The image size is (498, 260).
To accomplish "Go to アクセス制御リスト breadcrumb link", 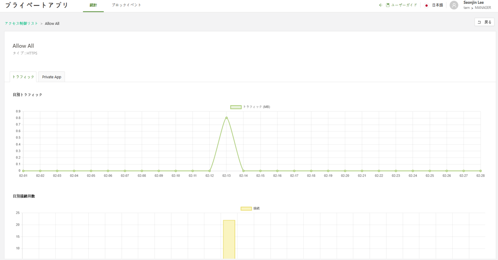I will 21,24.
